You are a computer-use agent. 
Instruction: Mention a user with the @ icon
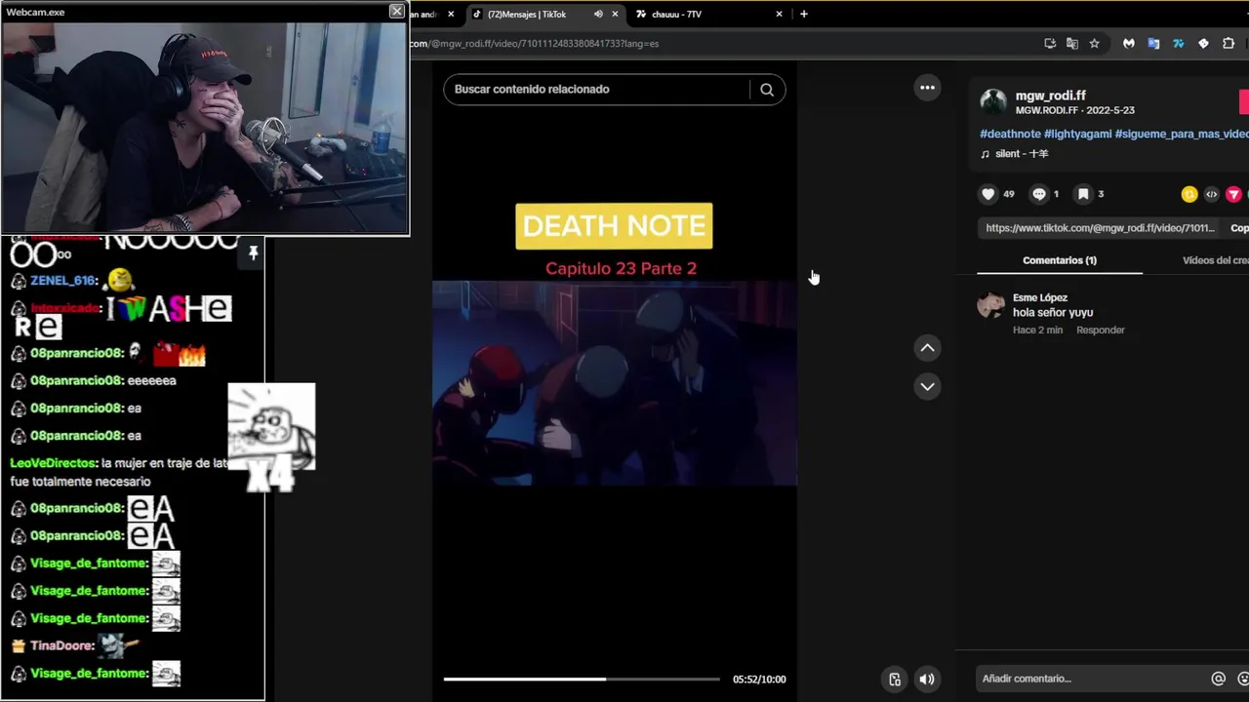coord(1218,679)
